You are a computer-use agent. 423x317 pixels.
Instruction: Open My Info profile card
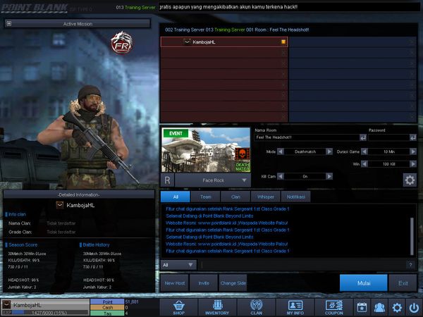(x=295, y=307)
